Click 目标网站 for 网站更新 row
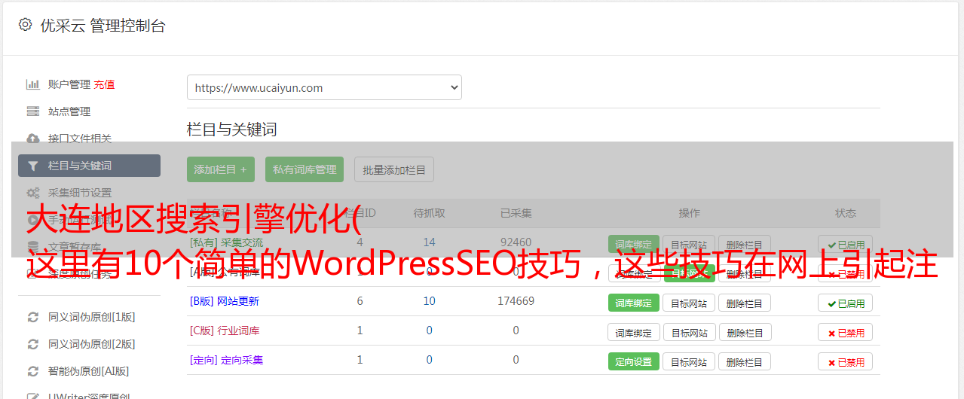The image size is (964, 399). point(689,303)
